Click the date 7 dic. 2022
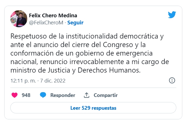The height and width of the screenshot is (127, 188). 53,81
